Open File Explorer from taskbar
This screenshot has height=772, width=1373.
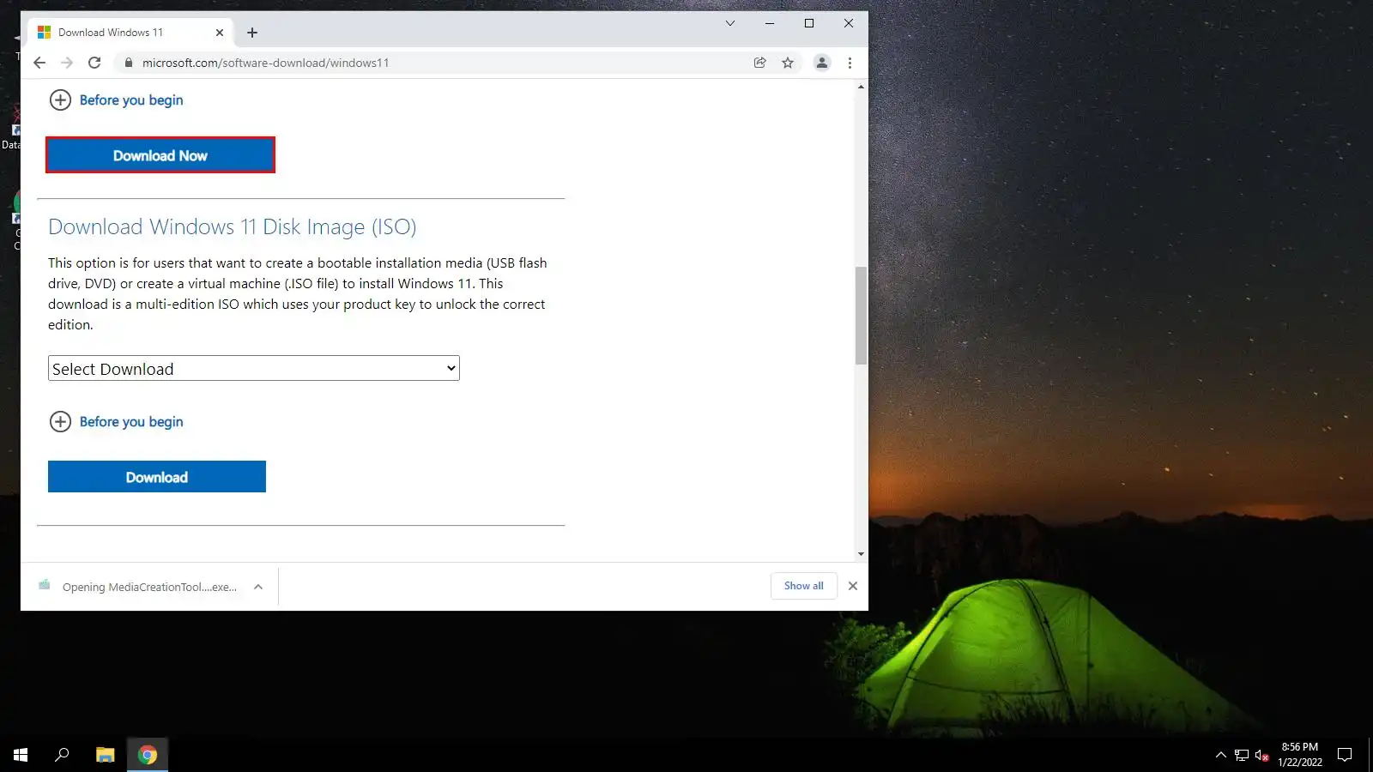coord(105,755)
